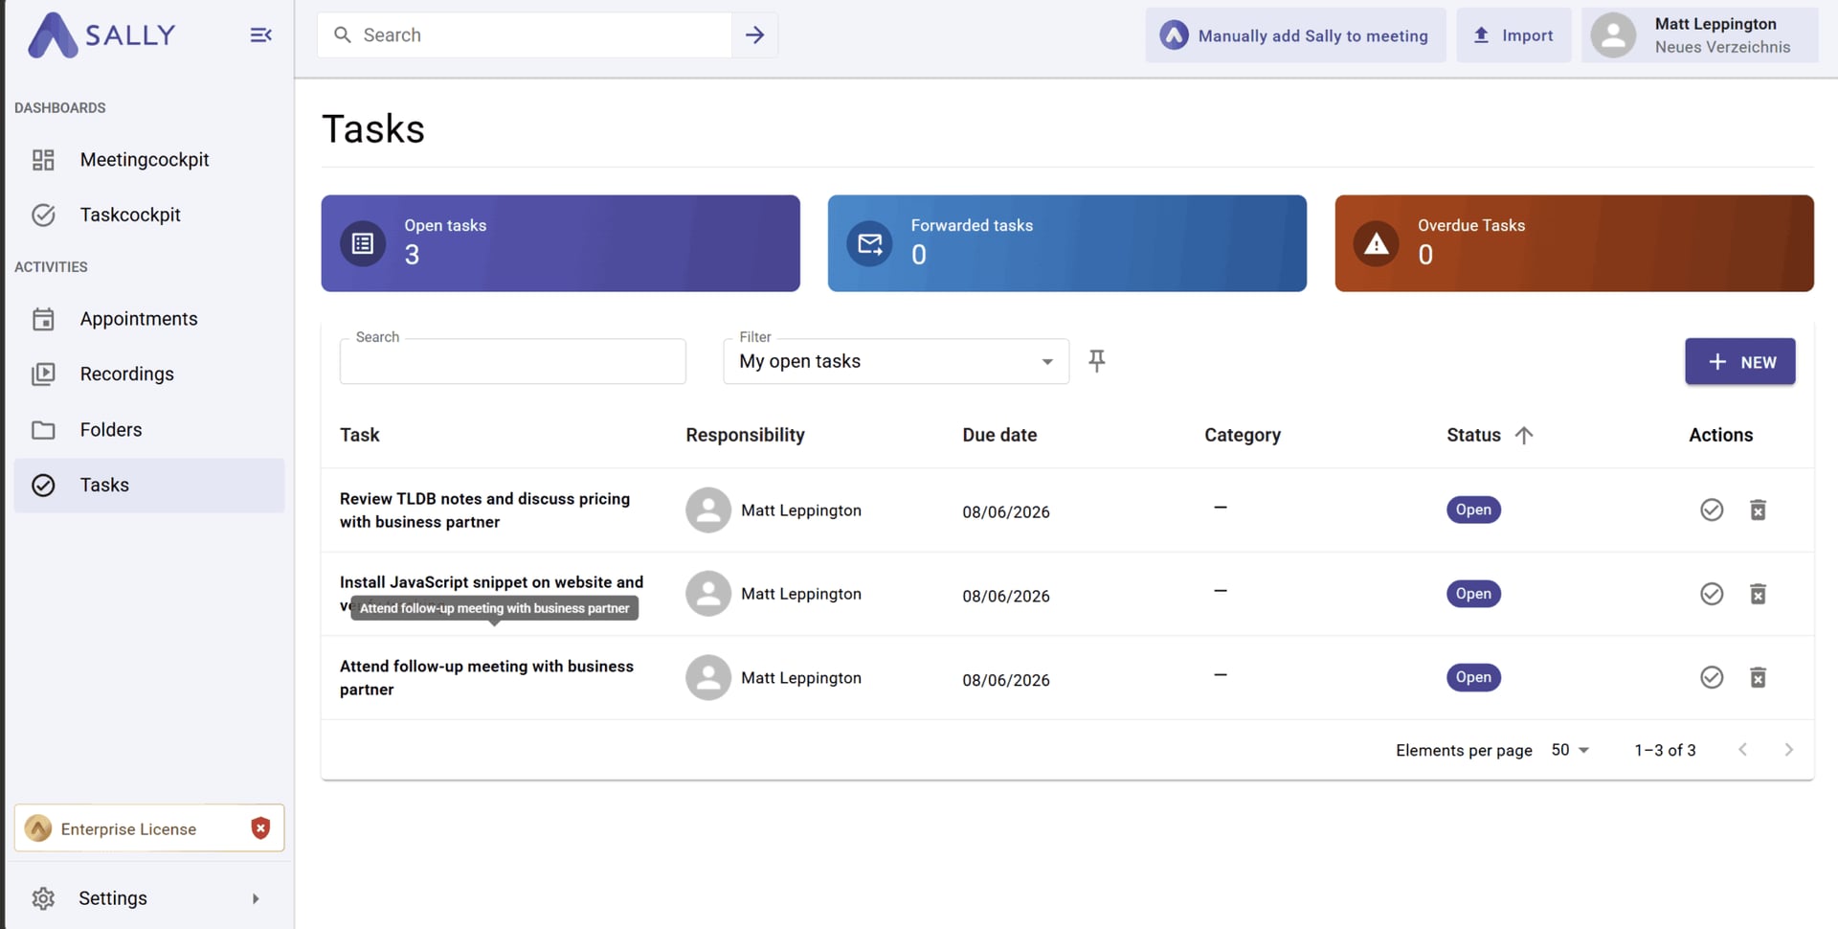Click the Enterprise License button
Viewport: 1838px width, 929px height.
point(149,828)
